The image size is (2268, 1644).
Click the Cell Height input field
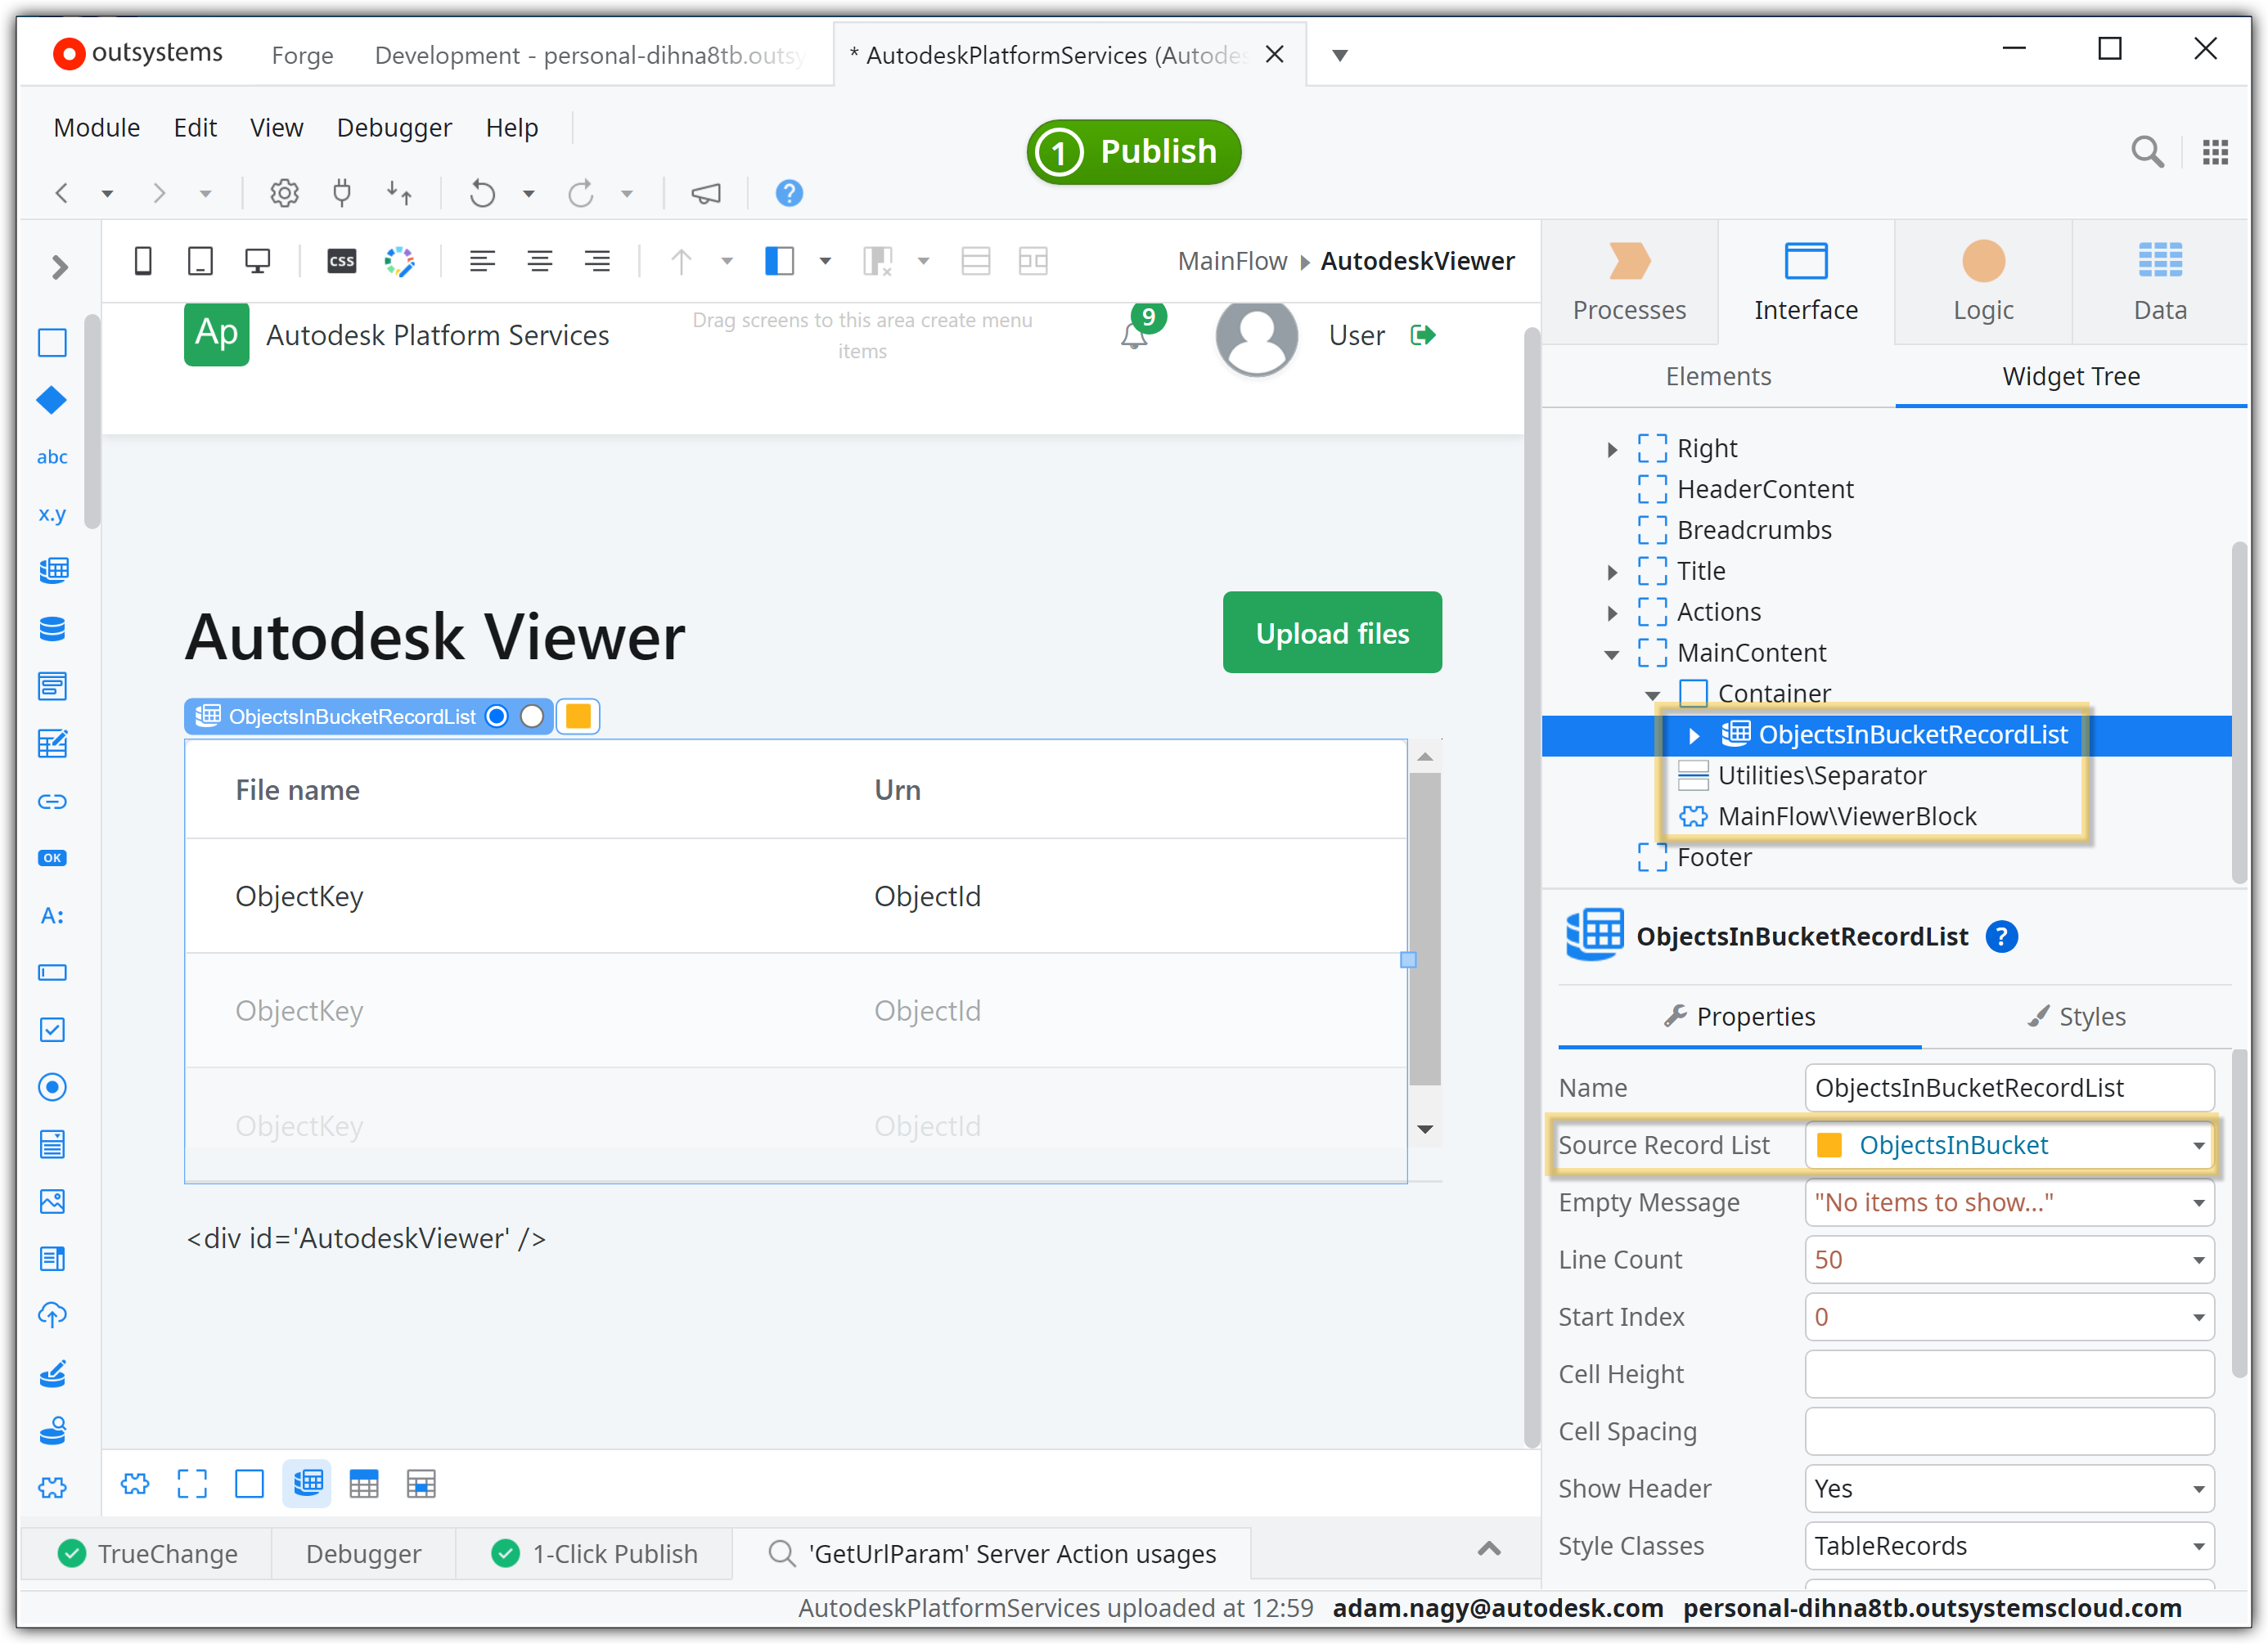point(2009,1375)
